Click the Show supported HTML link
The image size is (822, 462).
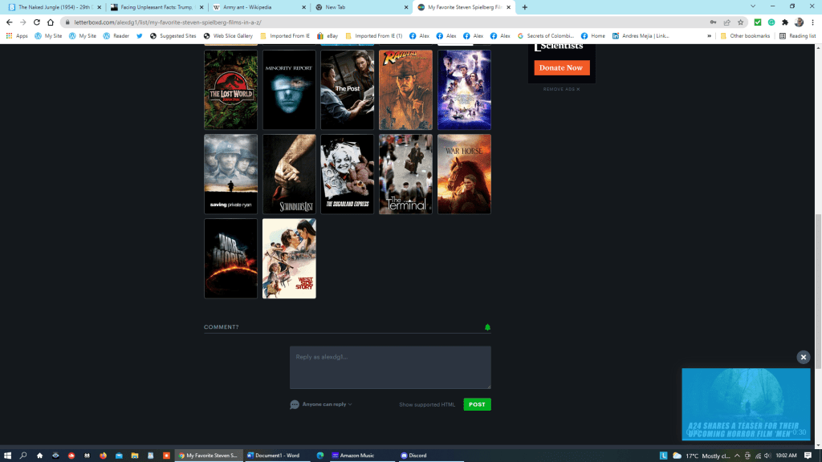(427, 404)
